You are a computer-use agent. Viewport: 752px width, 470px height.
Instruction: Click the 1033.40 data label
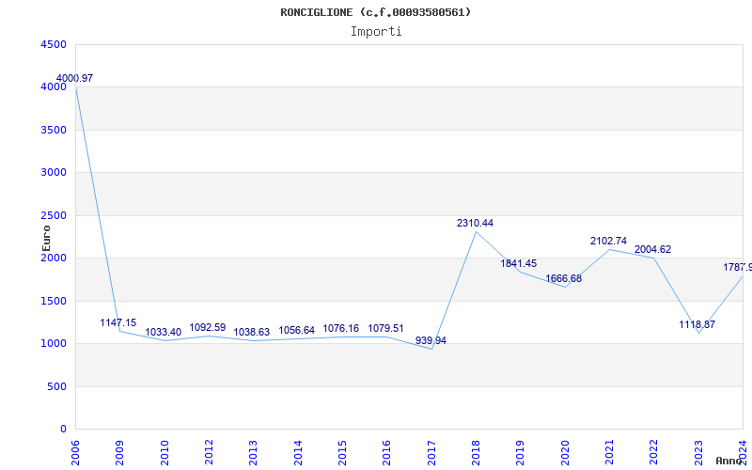[163, 333]
